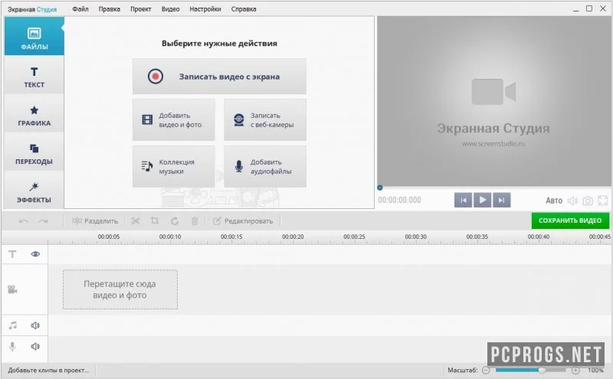This screenshot has width=613, height=379.
Task: Click the 100% zoom value
Action: [595, 370]
